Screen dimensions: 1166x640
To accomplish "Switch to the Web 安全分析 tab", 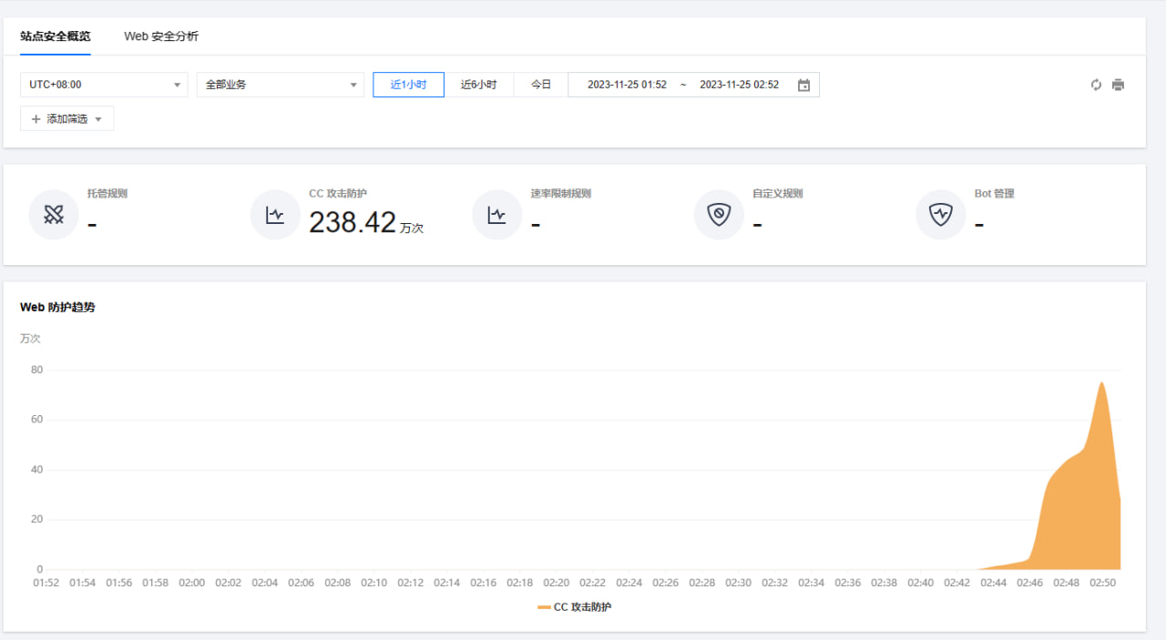I will (x=161, y=36).
